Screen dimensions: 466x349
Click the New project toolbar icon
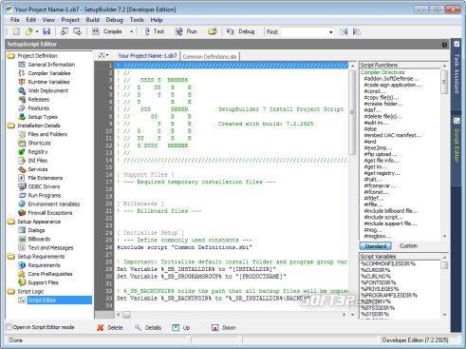(x=16, y=31)
